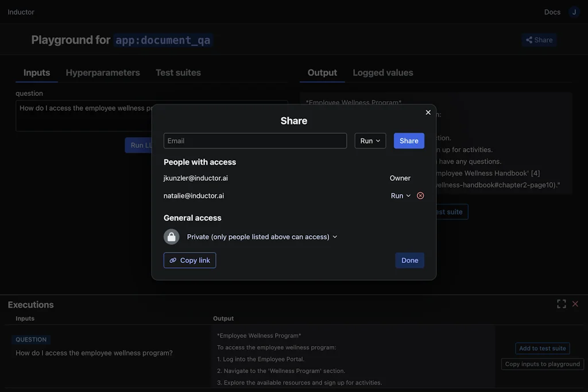Click Copy inputs to playground
Image resolution: width=588 pixels, height=392 pixels.
[542, 363]
